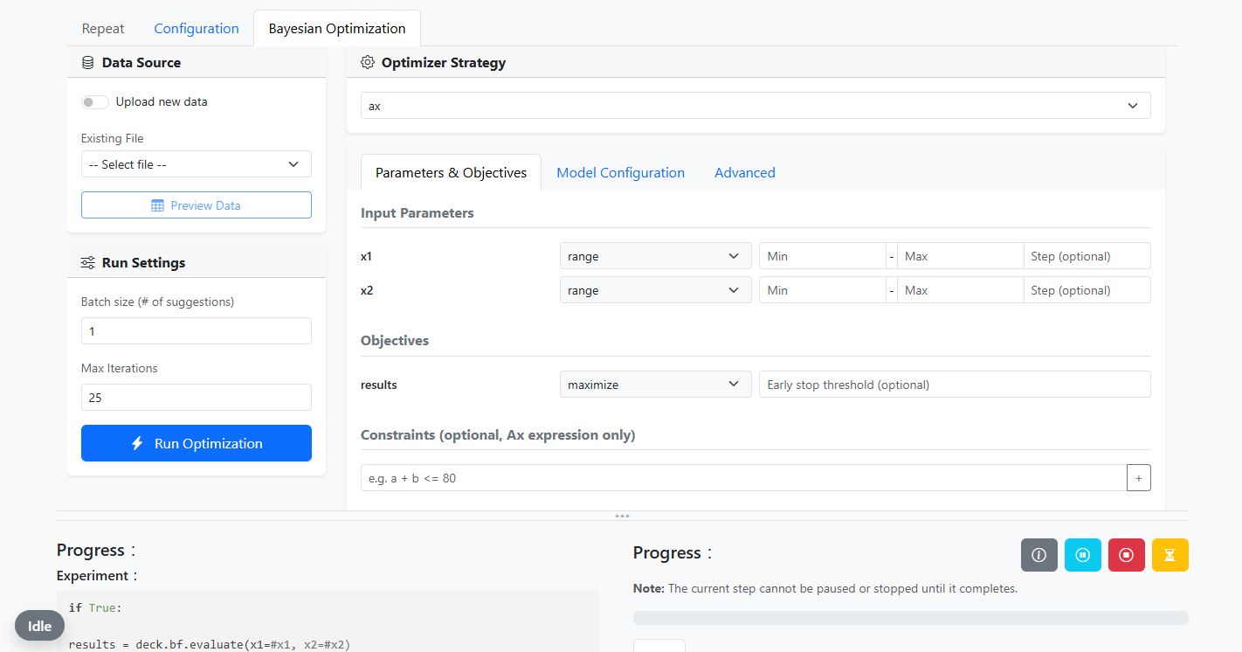The width and height of the screenshot is (1242, 652).
Task: Open the Existing File select dropdown
Action: pyautogui.click(x=197, y=164)
